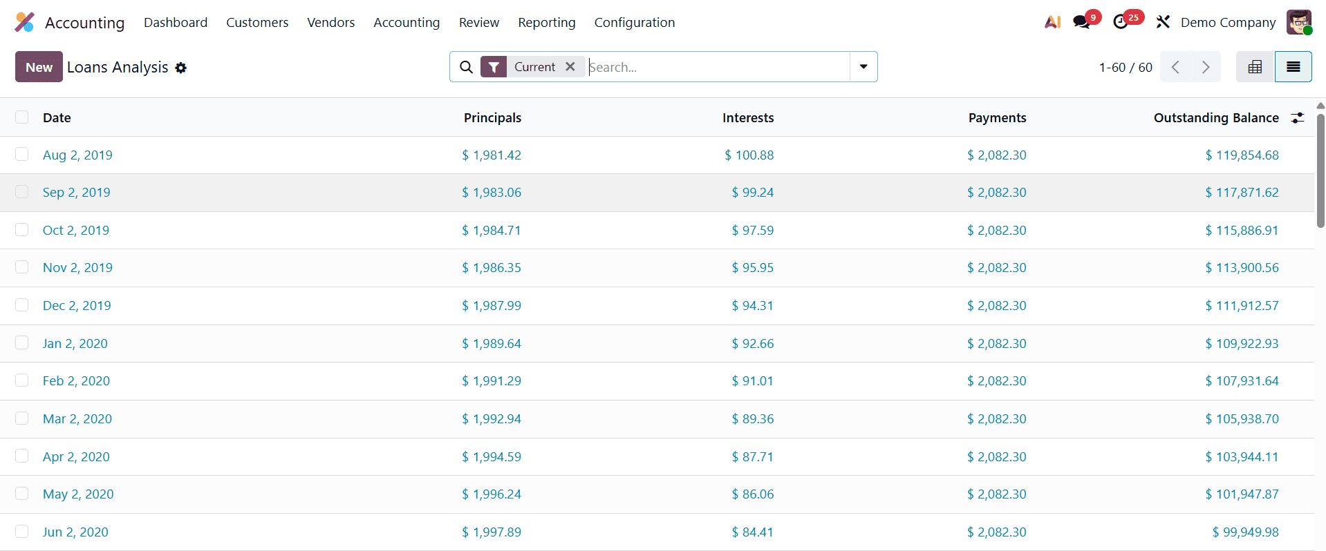
Task: Tick the select-all header checkbox
Action: pos(22,117)
